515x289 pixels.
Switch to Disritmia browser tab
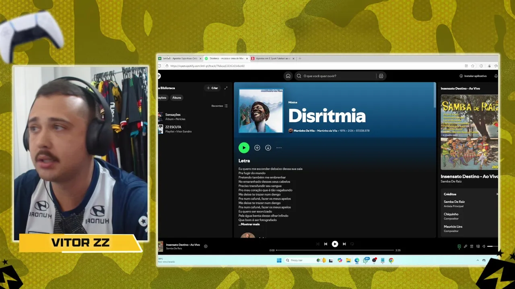click(x=227, y=59)
